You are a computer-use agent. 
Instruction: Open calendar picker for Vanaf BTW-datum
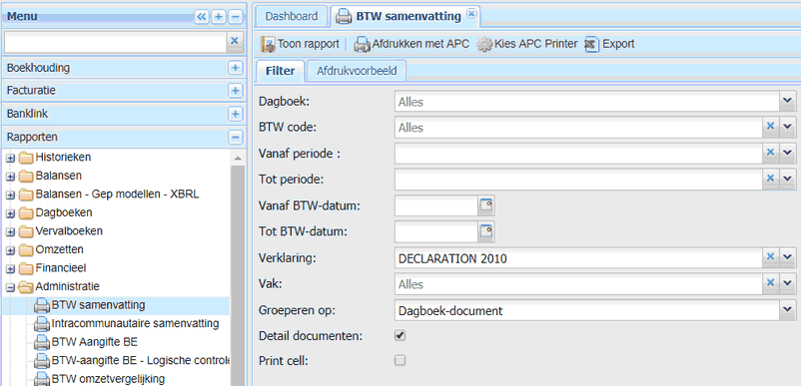tap(486, 205)
